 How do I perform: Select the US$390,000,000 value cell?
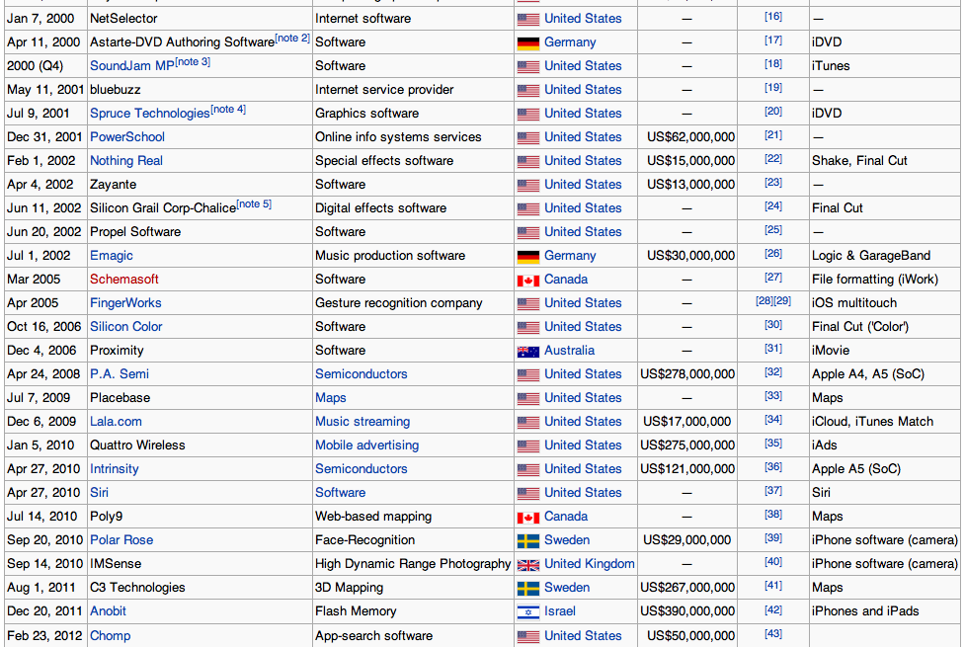(687, 610)
